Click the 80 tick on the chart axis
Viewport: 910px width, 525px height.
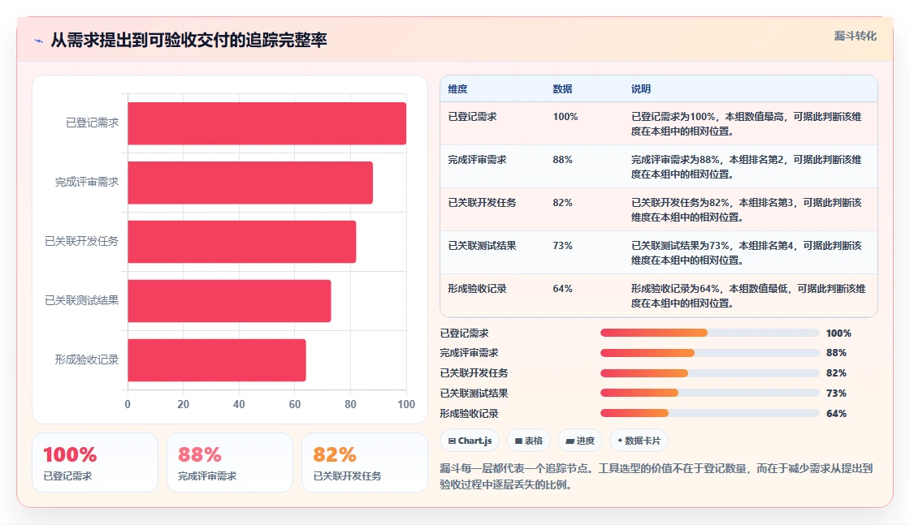coord(350,404)
